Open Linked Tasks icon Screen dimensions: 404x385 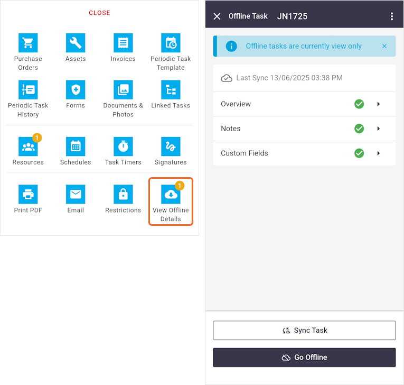pyautogui.click(x=171, y=89)
